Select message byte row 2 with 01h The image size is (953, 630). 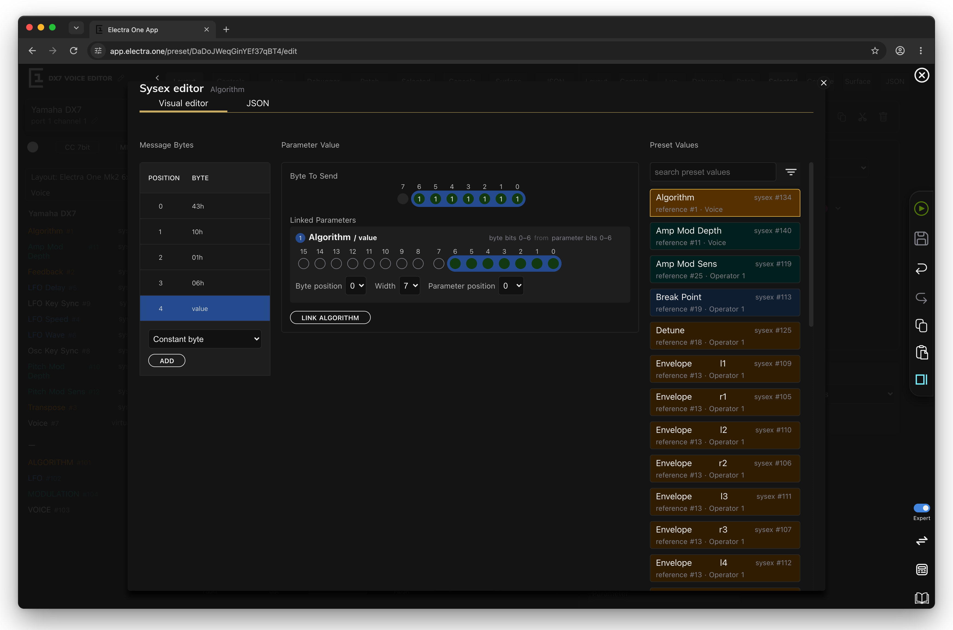coord(205,257)
